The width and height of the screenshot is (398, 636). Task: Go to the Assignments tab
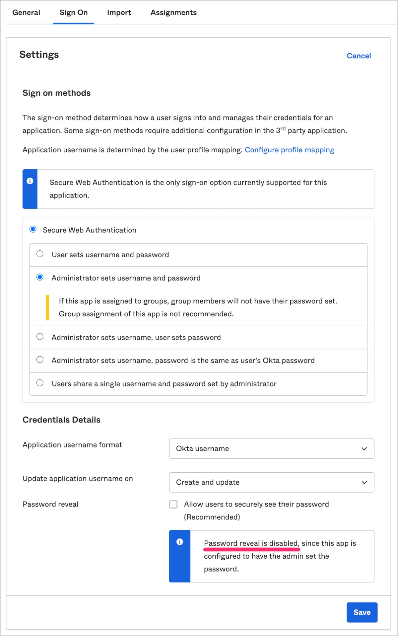tap(173, 13)
